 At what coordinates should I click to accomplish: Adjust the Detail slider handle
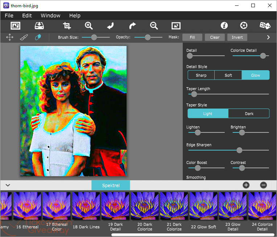190,56
